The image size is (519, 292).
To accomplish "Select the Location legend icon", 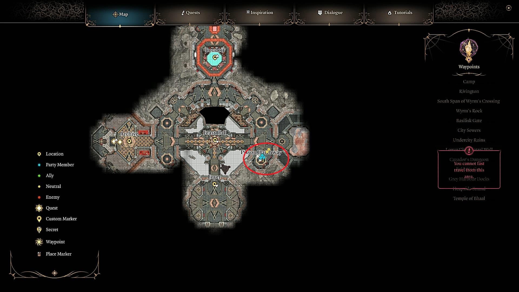I will 39,154.
